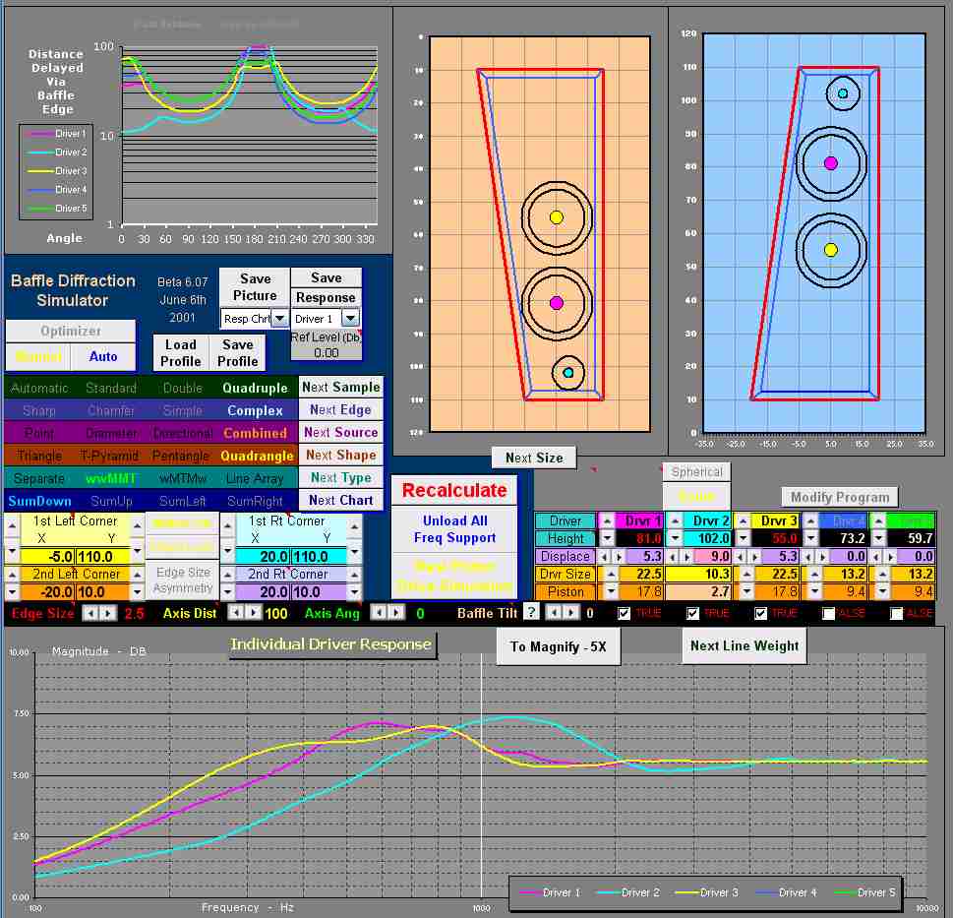Uncheck the Drvr 1 enable checkbox

click(625, 613)
